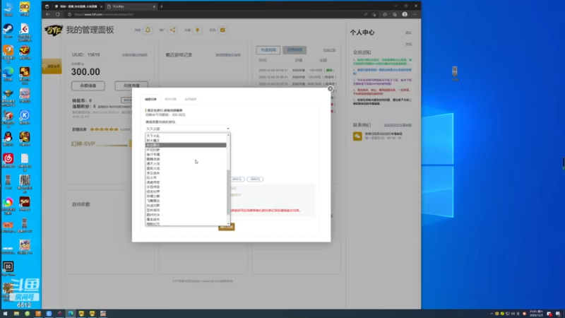
Task: Click the 5TF site logo
Action: point(54,30)
